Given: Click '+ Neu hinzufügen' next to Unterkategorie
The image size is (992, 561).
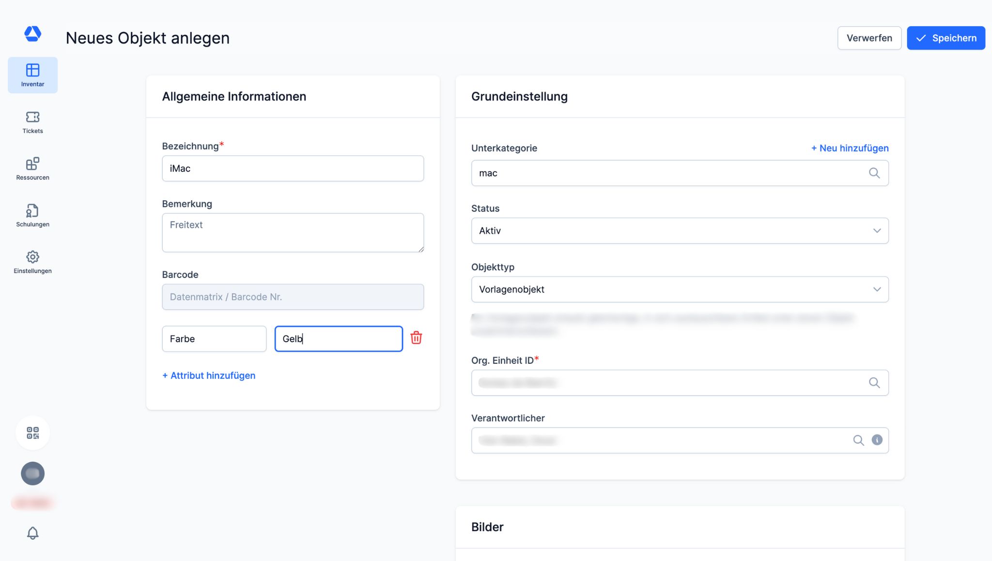Looking at the screenshot, I should point(850,148).
